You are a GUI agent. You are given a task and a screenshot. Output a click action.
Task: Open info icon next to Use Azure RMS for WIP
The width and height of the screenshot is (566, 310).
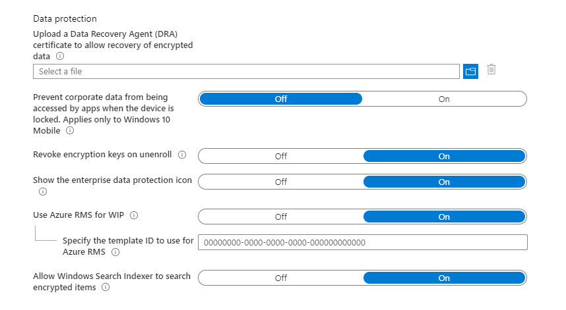[134, 215]
